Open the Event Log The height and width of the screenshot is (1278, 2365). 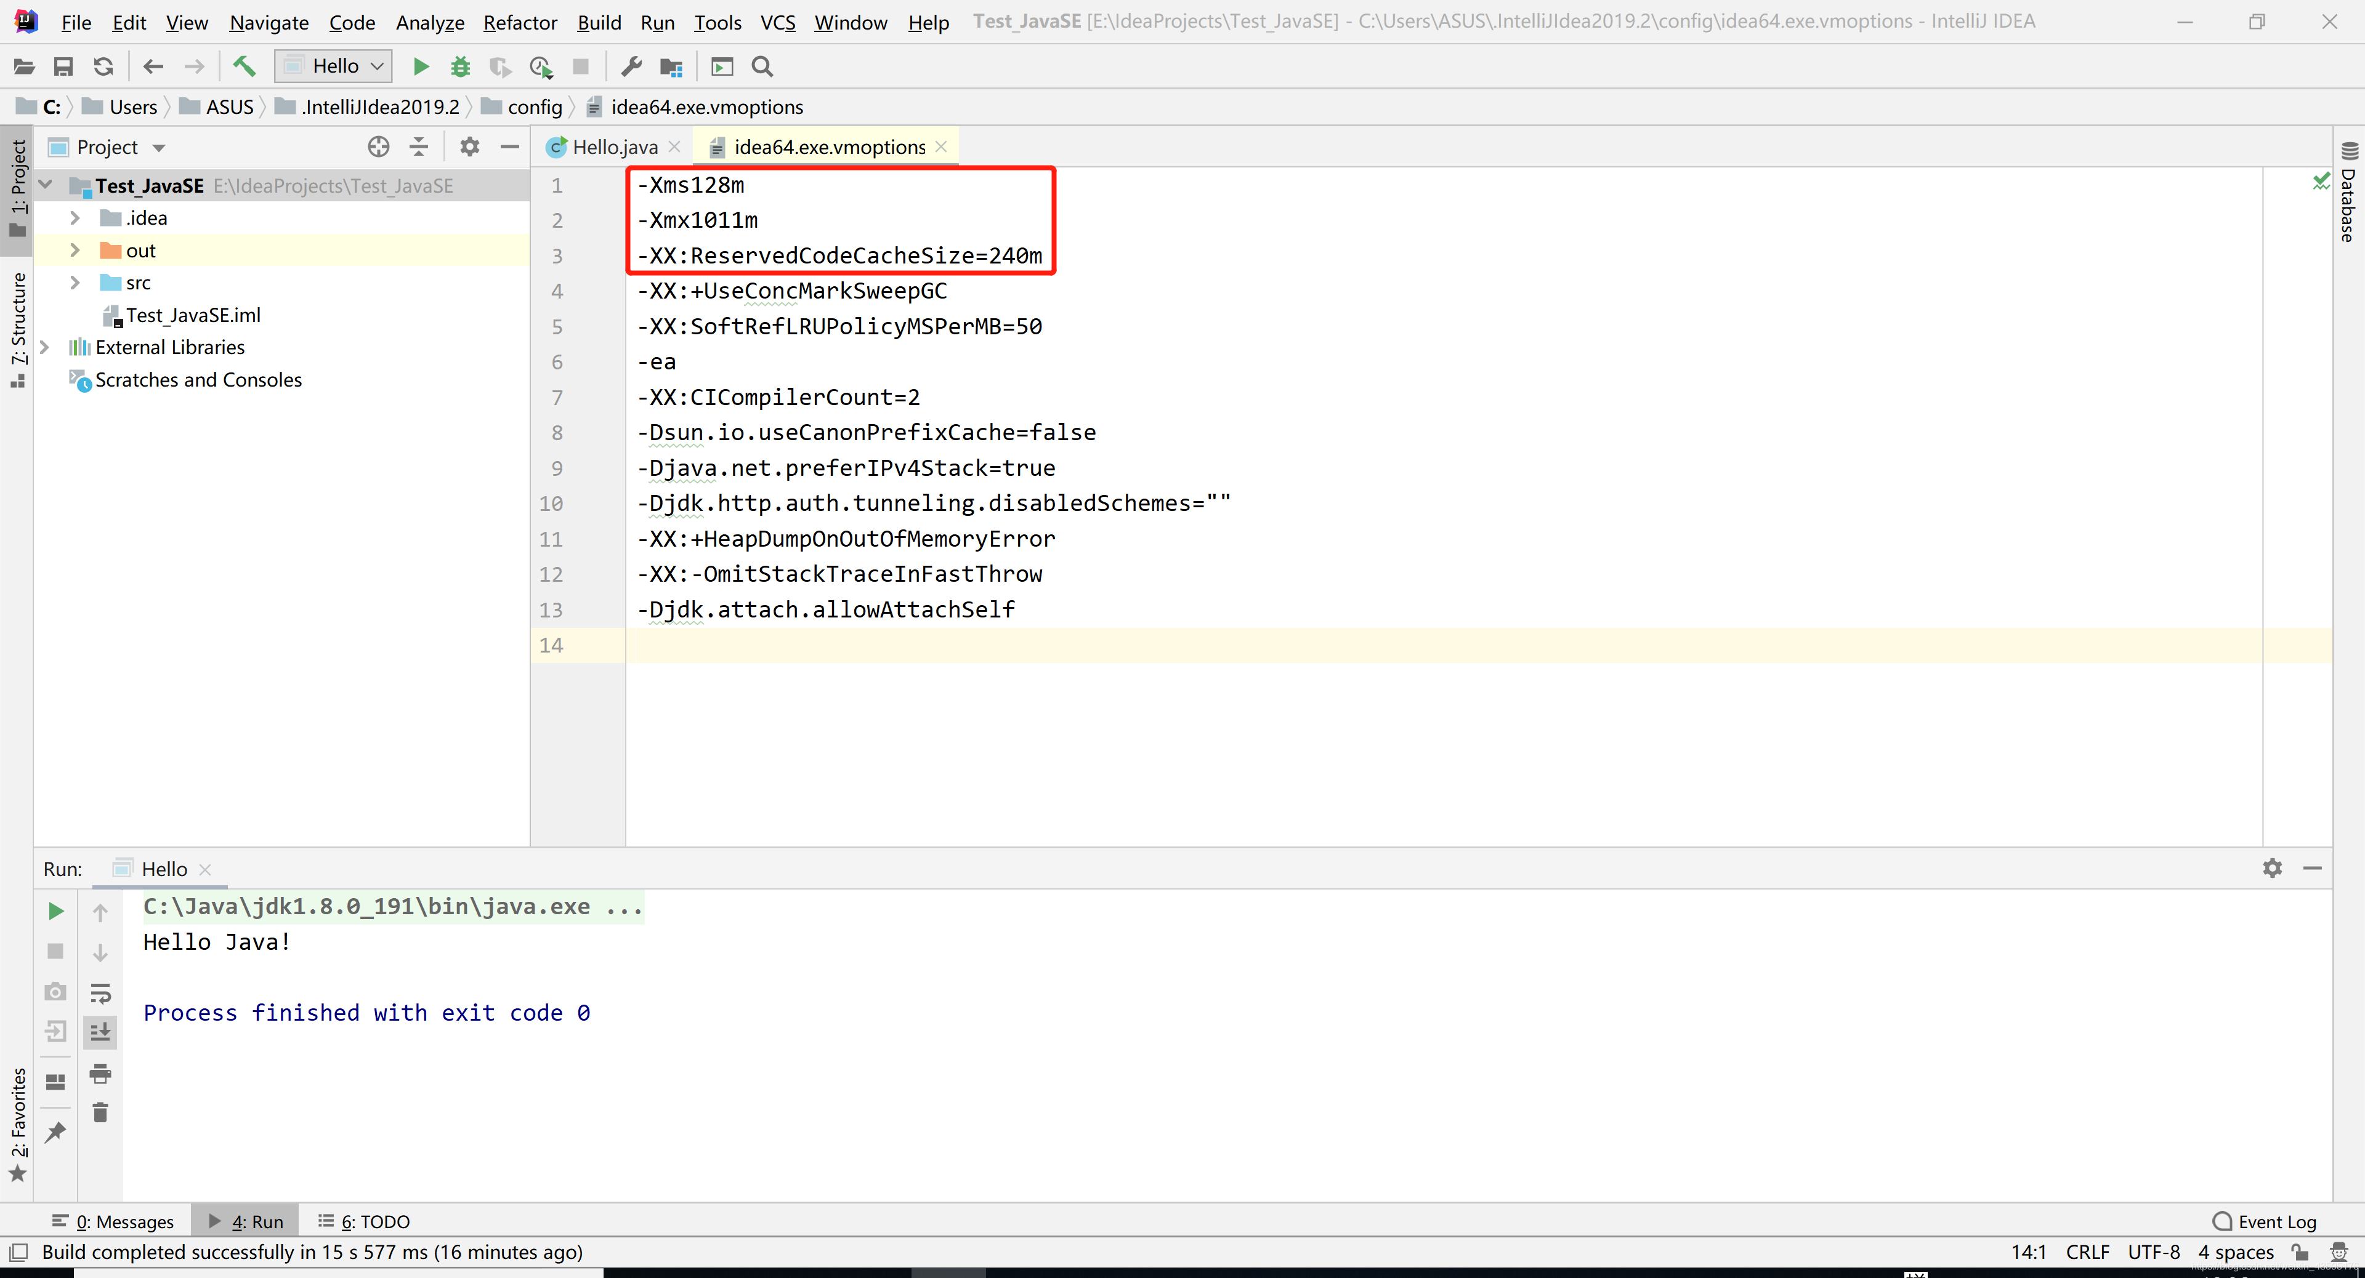coord(2265,1221)
